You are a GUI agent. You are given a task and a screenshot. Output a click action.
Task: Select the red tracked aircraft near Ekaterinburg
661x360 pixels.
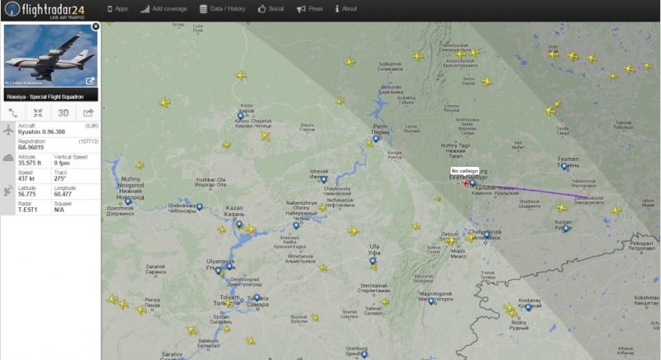click(465, 183)
